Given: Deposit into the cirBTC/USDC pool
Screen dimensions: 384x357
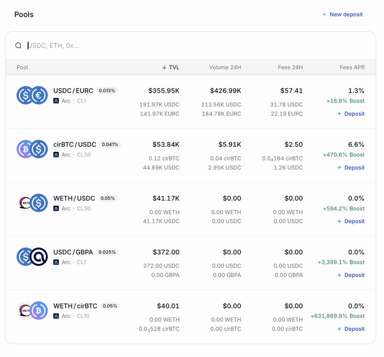Looking at the screenshot, I should [x=351, y=168].
